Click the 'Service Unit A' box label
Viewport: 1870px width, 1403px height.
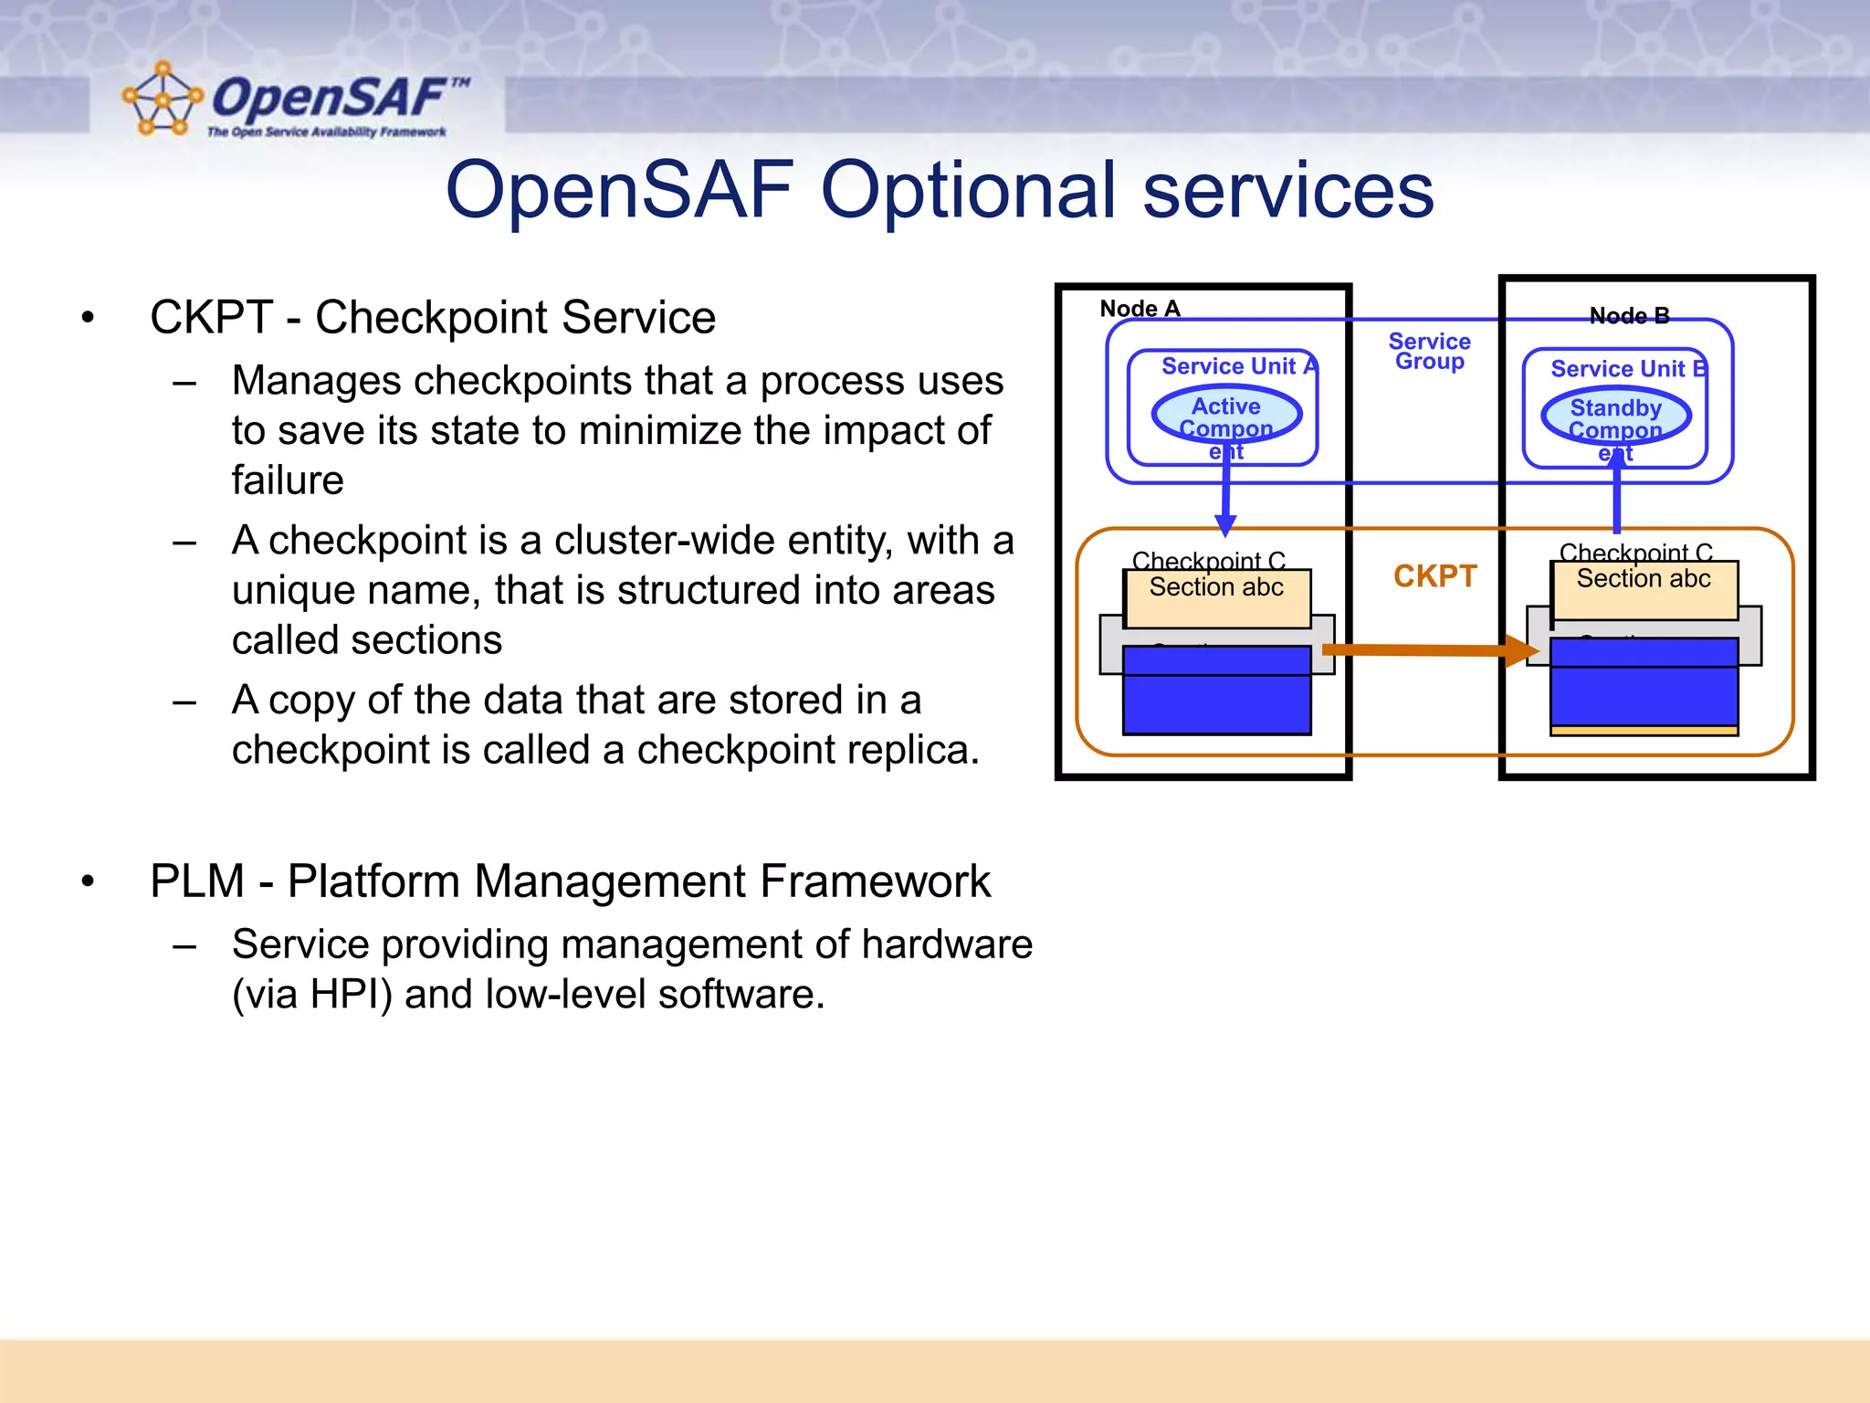tap(1239, 366)
